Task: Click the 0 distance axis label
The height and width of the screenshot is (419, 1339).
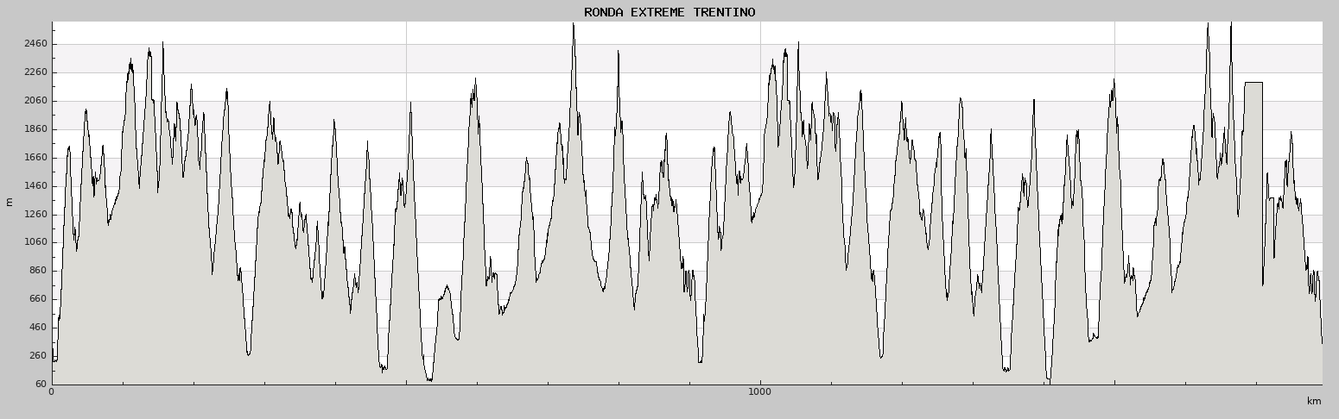Action: (52, 391)
